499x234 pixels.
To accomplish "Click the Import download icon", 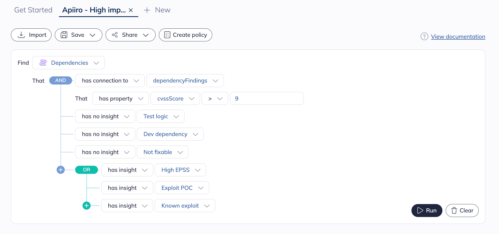I will point(21,35).
